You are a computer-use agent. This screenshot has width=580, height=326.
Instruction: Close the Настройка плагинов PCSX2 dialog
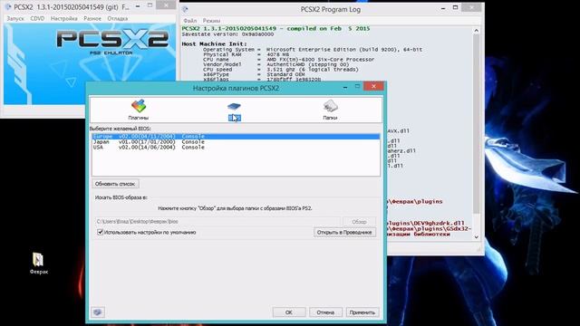click(x=373, y=87)
